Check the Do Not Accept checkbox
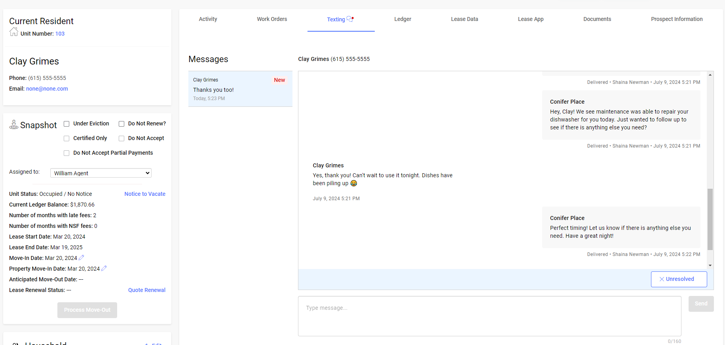Screen dimensions: 725x345 tap(121, 138)
